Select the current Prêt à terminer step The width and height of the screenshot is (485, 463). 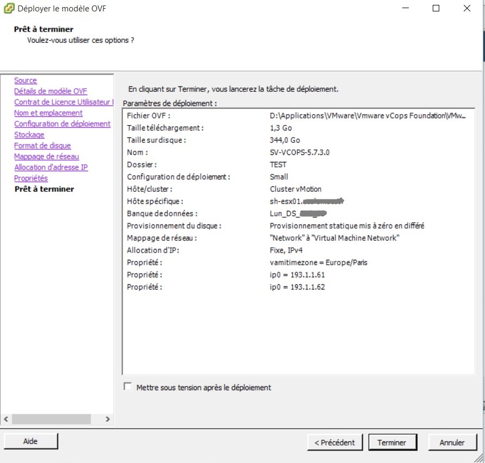44,189
